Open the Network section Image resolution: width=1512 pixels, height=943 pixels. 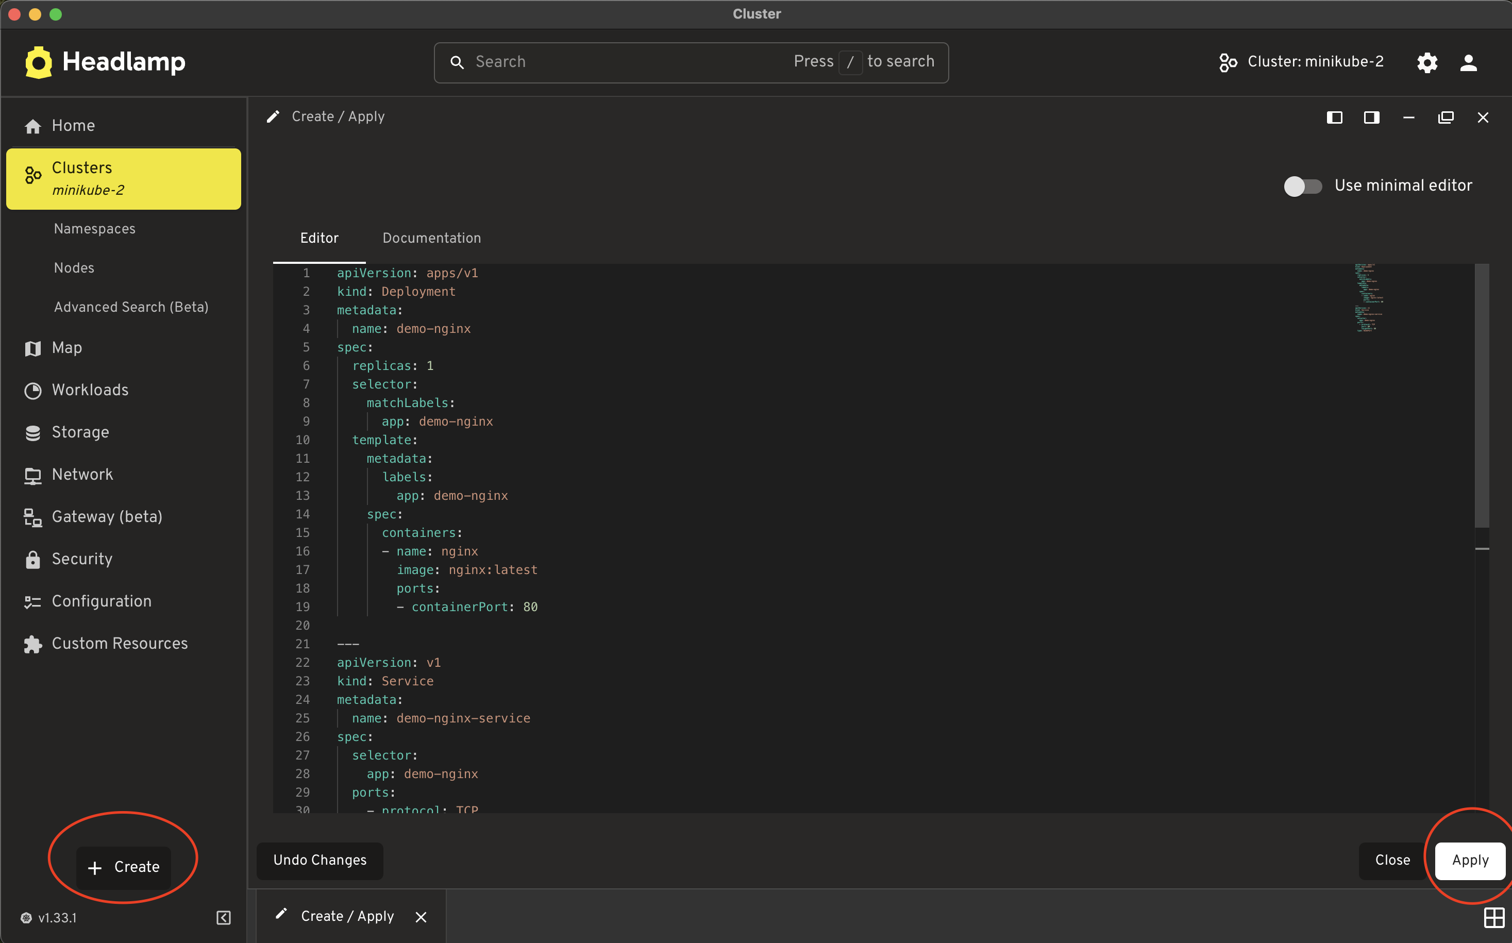(x=82, y=474)
